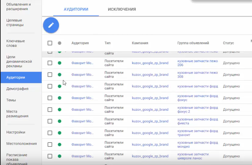The width and height of the screenshot is (252, 165).
Task: Open Фаворит Мо... audience in пежо 206 row
Action: click(82, 63)
